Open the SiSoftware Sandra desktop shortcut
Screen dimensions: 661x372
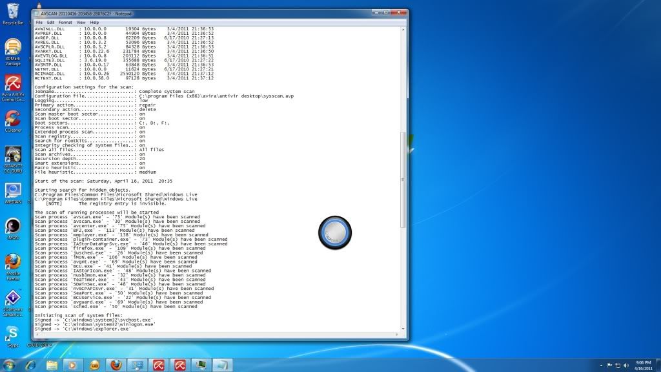click(x=13, y=304)
